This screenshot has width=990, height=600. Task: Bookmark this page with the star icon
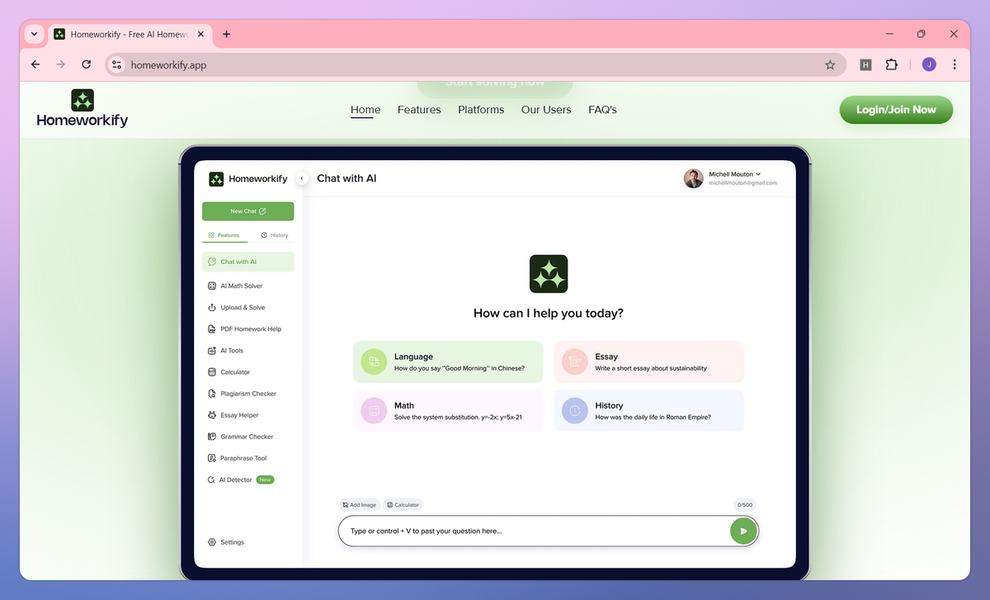[830, 64]
